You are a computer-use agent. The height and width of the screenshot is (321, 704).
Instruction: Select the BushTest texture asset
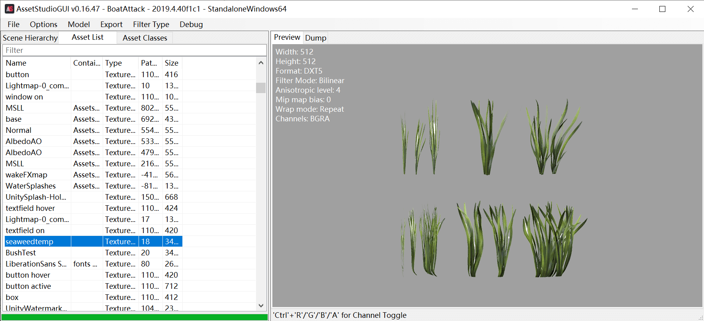[x=21, y=253]
